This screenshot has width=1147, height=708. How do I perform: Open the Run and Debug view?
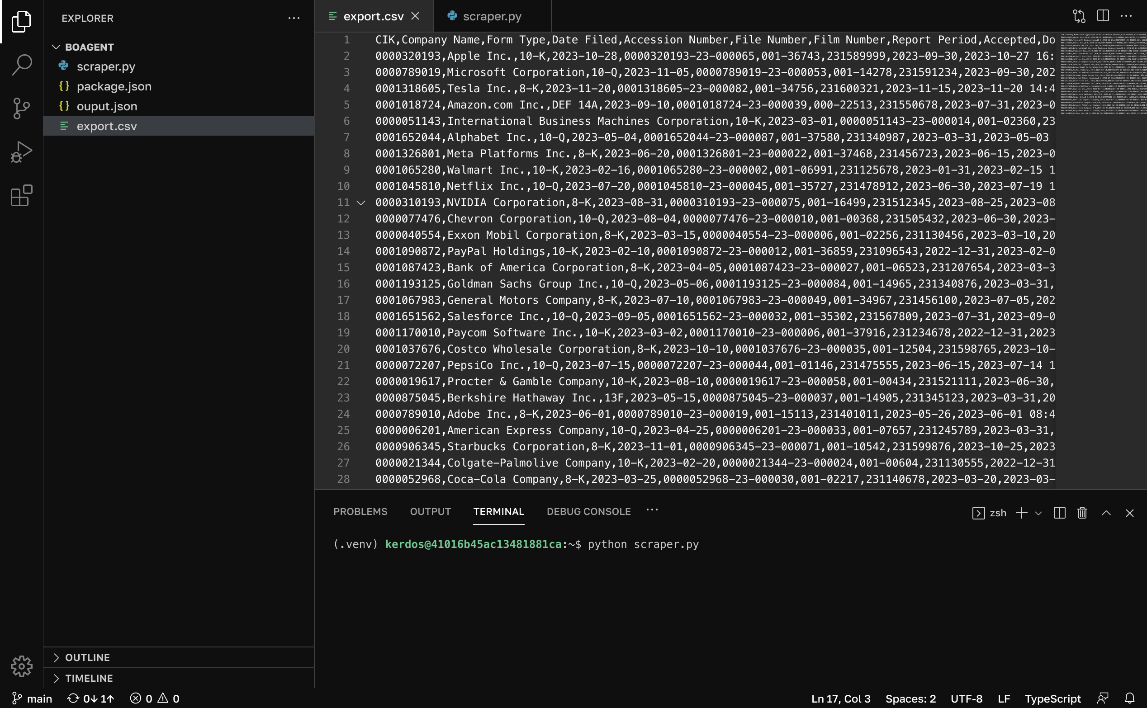22,152
